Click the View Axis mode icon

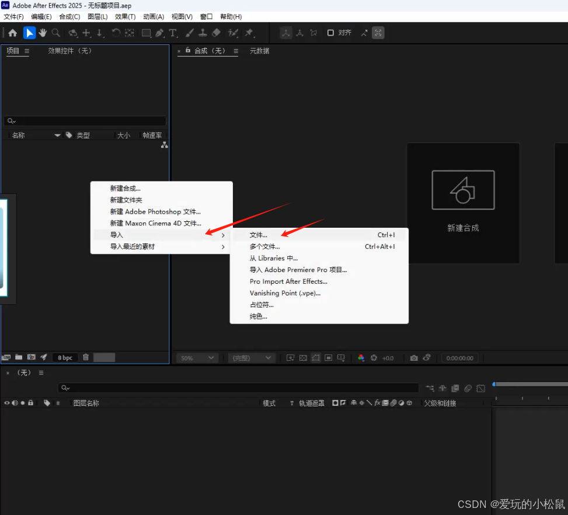point(313,33)
